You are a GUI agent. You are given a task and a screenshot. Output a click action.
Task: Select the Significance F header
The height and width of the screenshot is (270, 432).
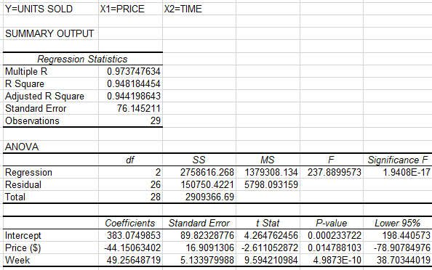(398, 160)
